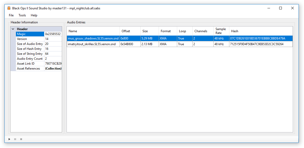
Task: Click the headphones app icon in the title bar
Action: [x=9, y=8]
